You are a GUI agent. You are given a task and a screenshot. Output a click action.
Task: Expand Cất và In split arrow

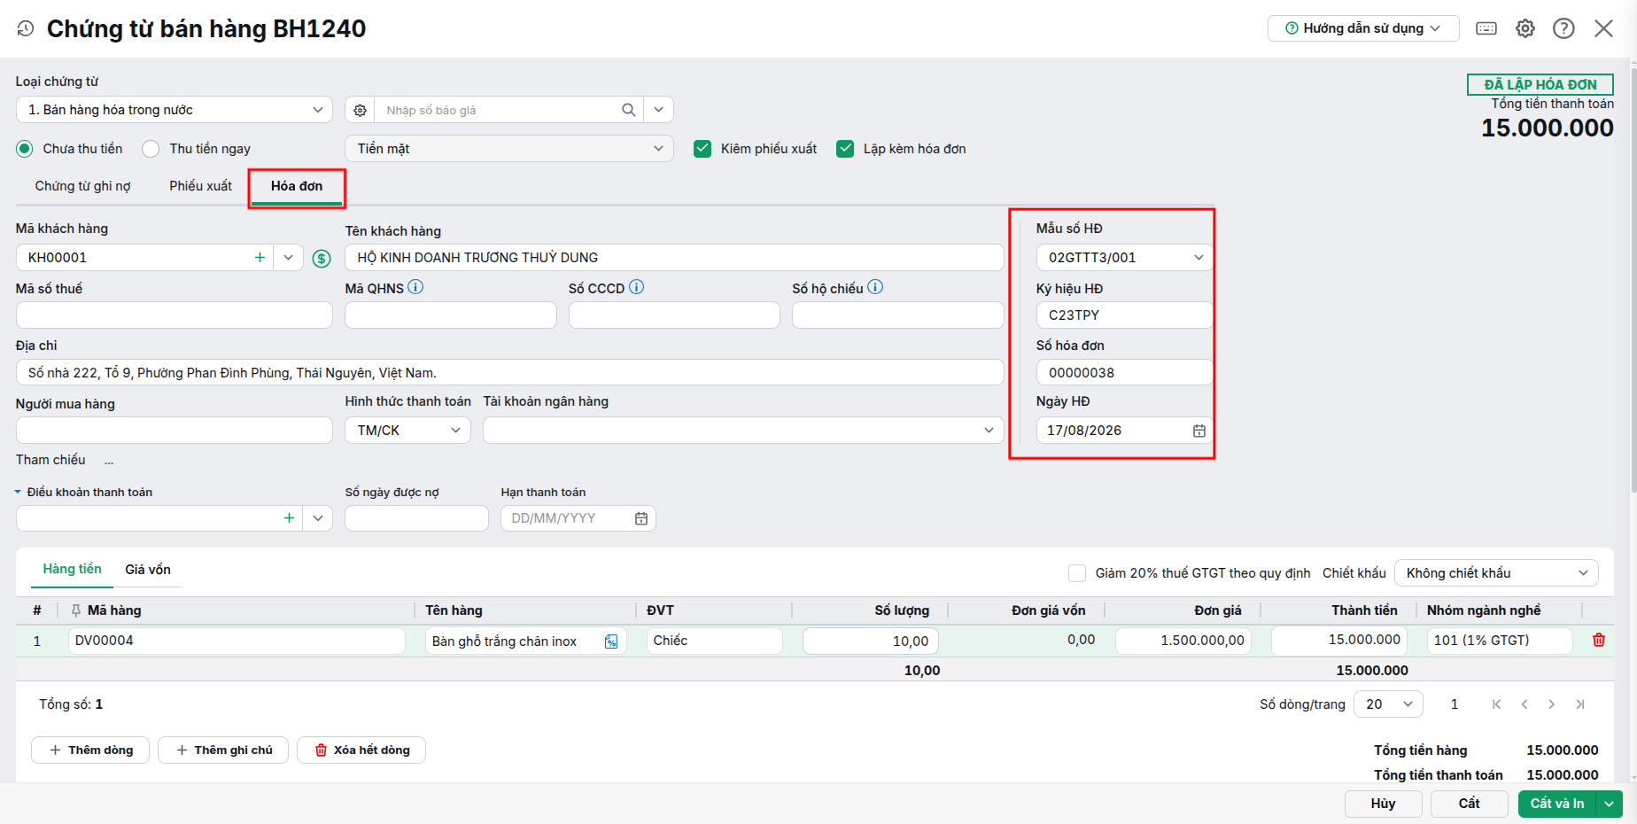click(1609, 804)
